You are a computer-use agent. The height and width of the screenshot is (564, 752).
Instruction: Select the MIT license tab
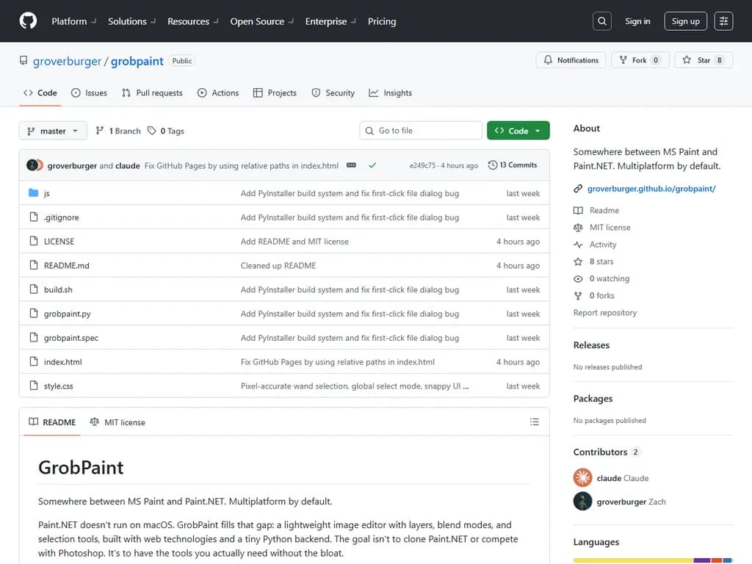(117, 422)
